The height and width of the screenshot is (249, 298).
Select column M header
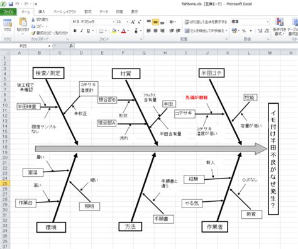click(x=270, y=53)
